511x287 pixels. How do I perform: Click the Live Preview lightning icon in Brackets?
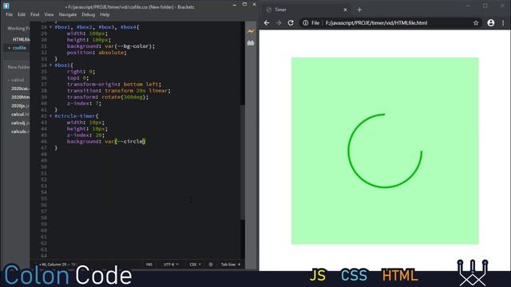250,32
